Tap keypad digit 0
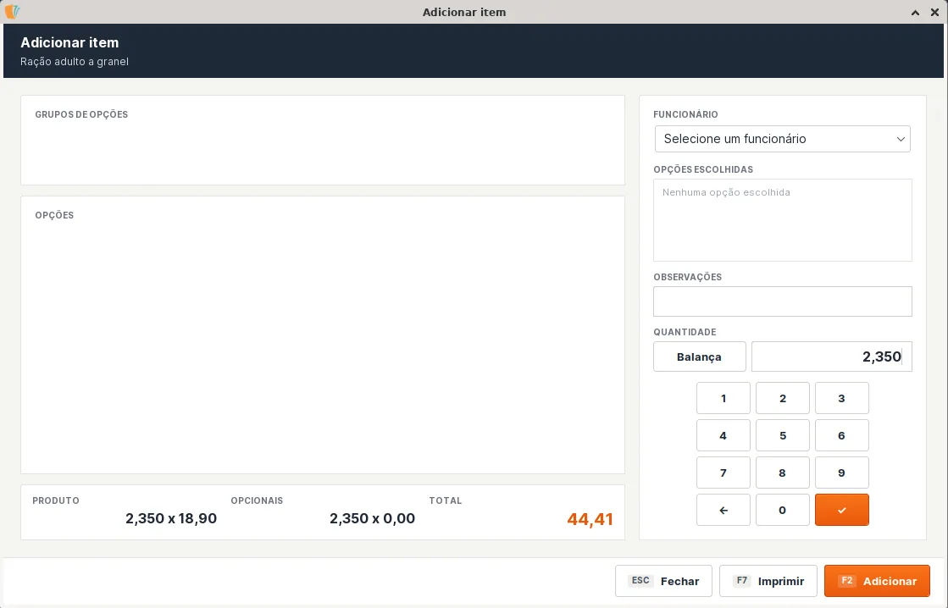Image resolution: width=948 pixels, height=608 pixels. (782, 510)
